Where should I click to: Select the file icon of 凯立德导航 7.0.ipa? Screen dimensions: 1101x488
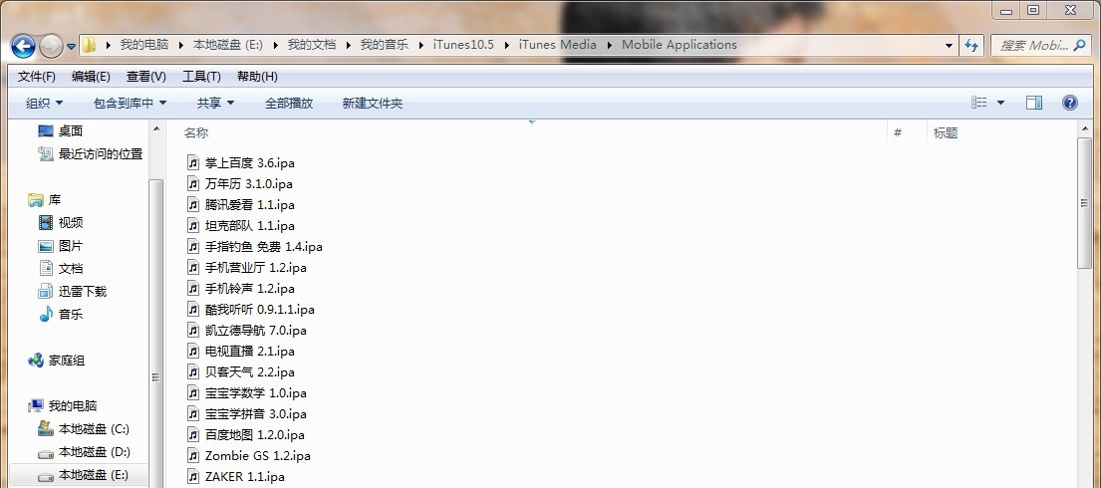click(193, 330)
